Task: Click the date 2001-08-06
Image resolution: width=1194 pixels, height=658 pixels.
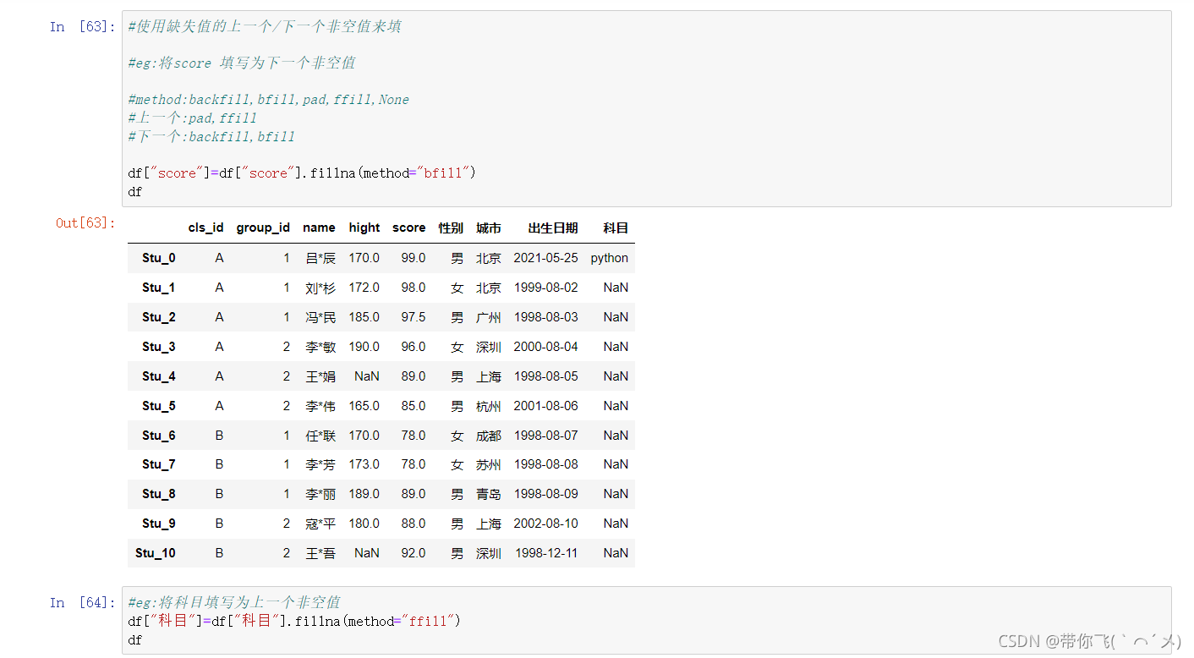Action: (546, 406)
